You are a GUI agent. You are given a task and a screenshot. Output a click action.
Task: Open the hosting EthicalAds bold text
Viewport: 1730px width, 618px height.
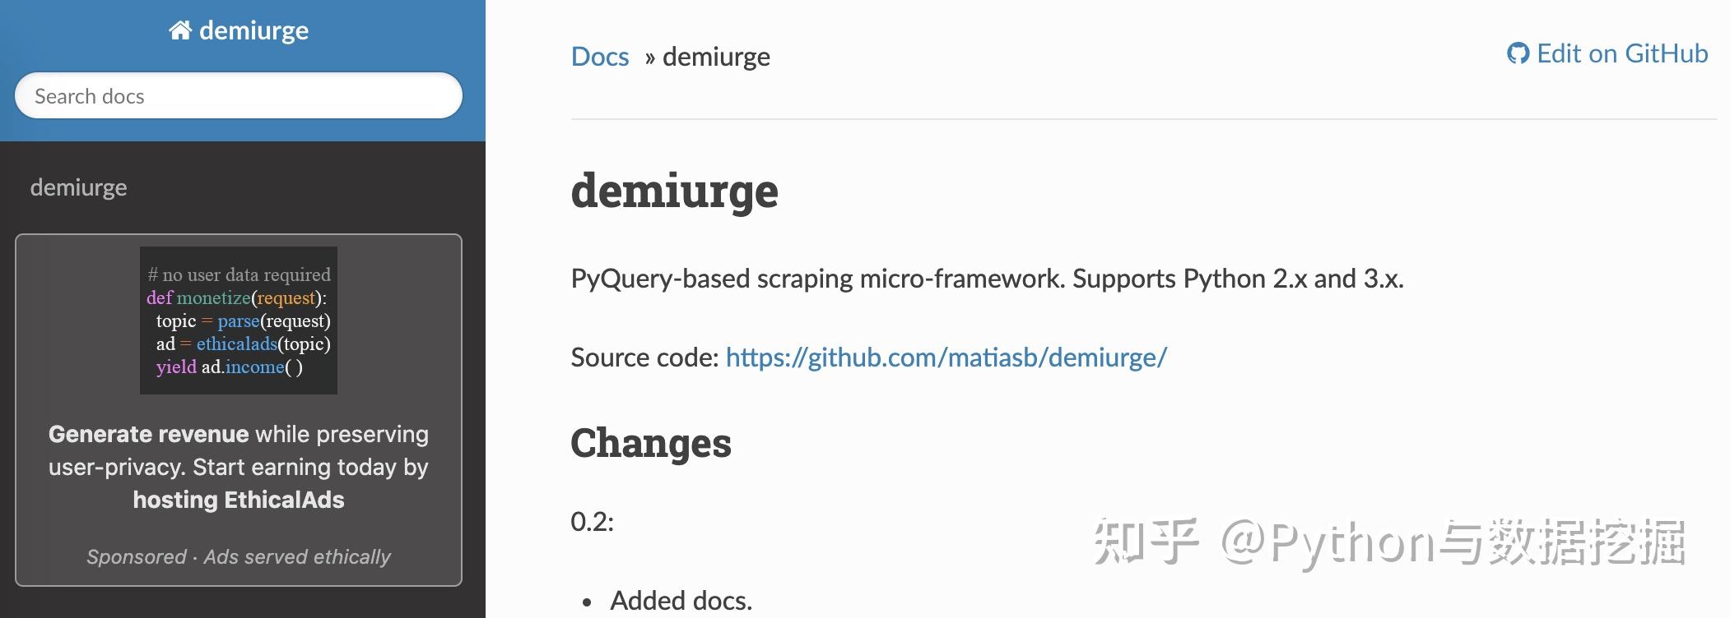[x=239, y=500]
